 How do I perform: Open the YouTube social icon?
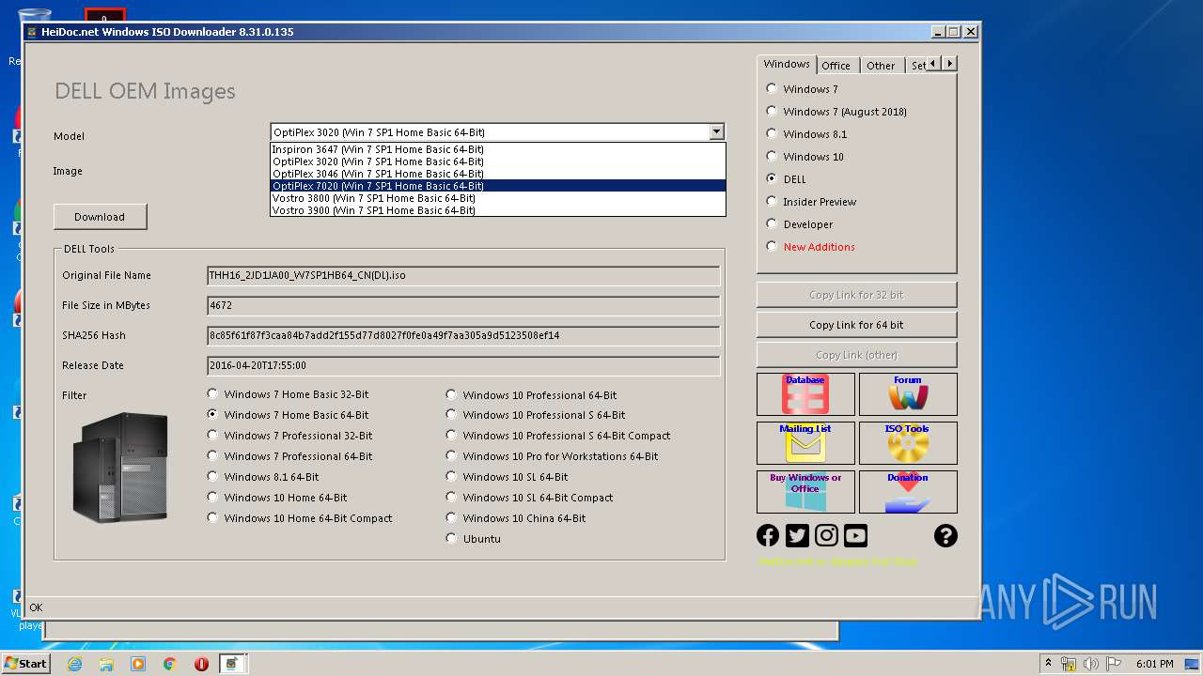click(855, 535)
